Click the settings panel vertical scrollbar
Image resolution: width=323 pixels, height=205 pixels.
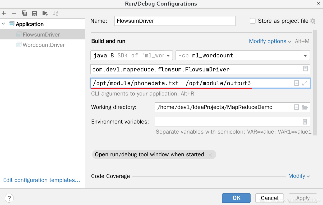[315, 83]
